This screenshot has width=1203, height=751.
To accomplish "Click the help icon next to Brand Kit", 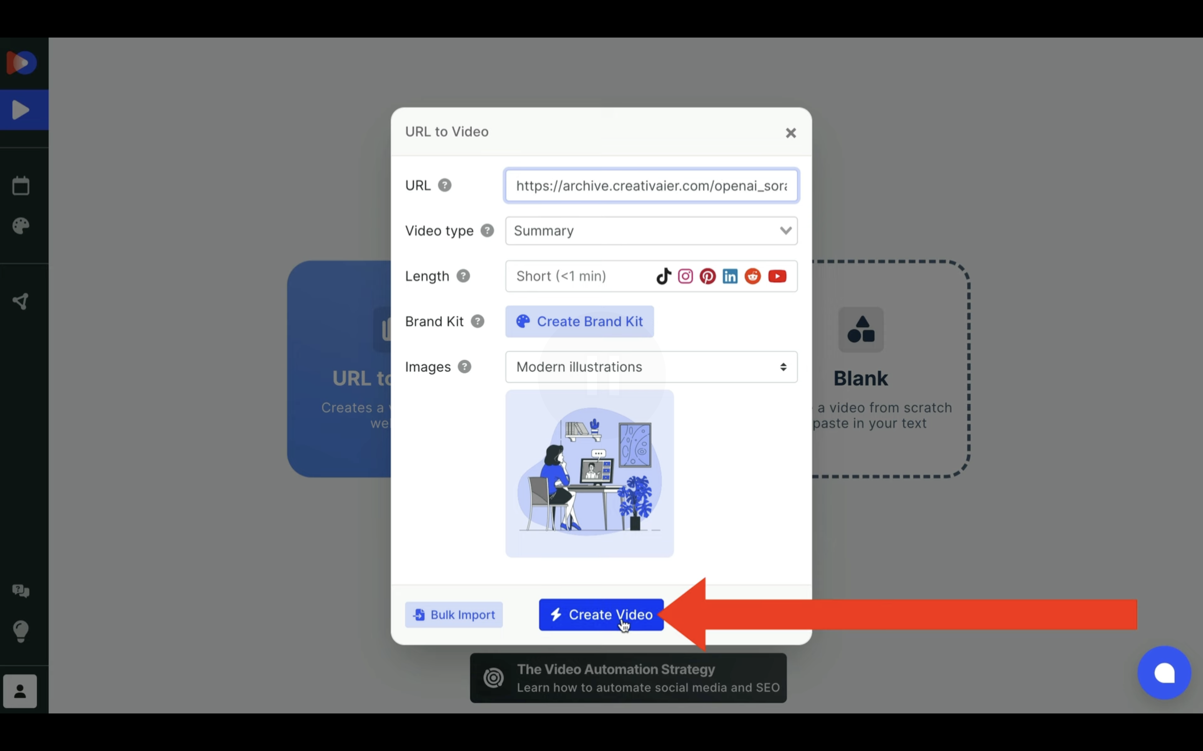I will coord(477,321).
